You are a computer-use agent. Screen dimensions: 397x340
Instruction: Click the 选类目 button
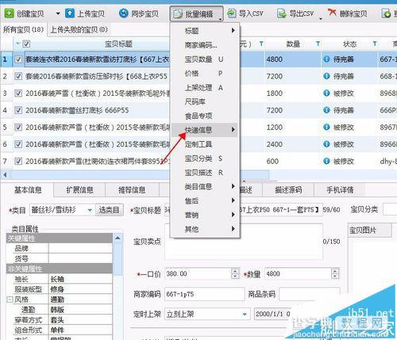[x=110, y=210]
